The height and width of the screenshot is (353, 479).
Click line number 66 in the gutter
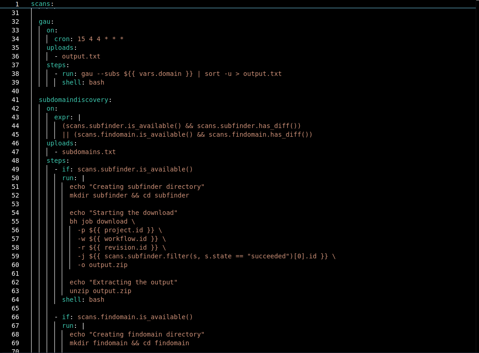[15, 317]
